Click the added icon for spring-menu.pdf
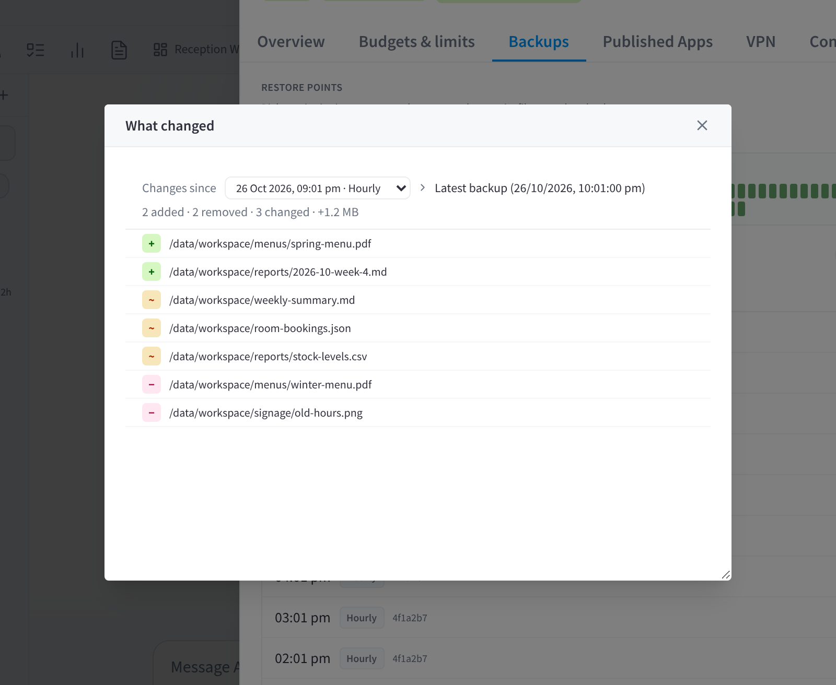Viewport: 836px width, 685px height. (152, 244)
